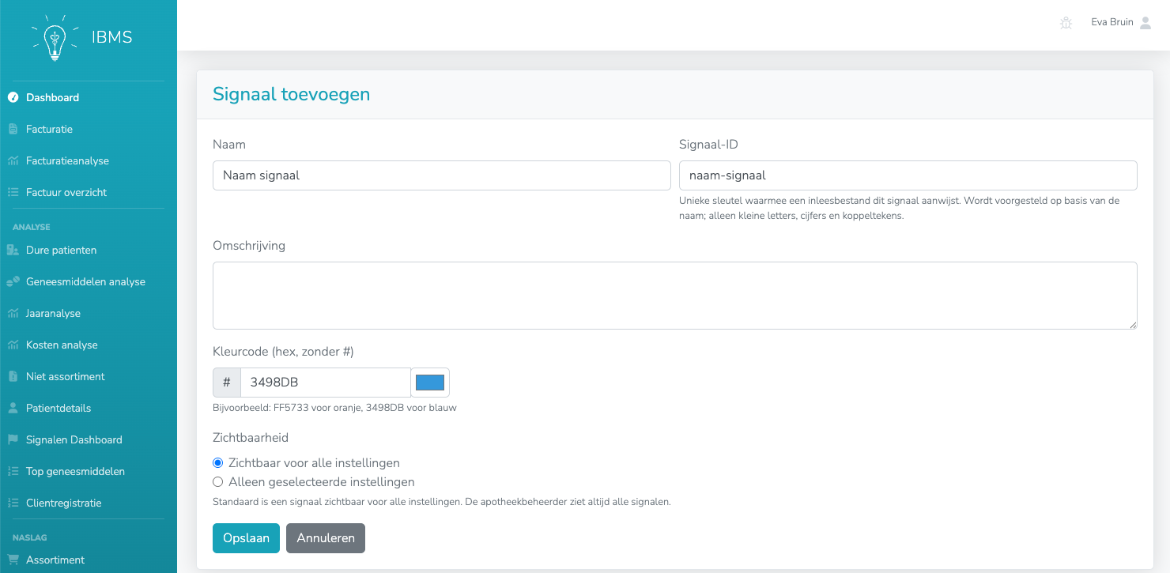Open the blue color picker swatch
Image resolution: width=1170 pixels, height=573 pixels.
[x=430, y=383]
